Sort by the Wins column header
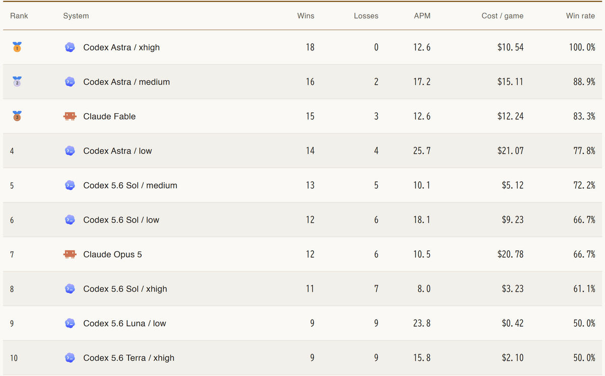 (306, 16)
